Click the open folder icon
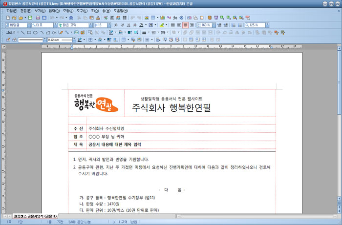This screenshot has height=225, width=342. pyautogui.click(x=21, y=18)
